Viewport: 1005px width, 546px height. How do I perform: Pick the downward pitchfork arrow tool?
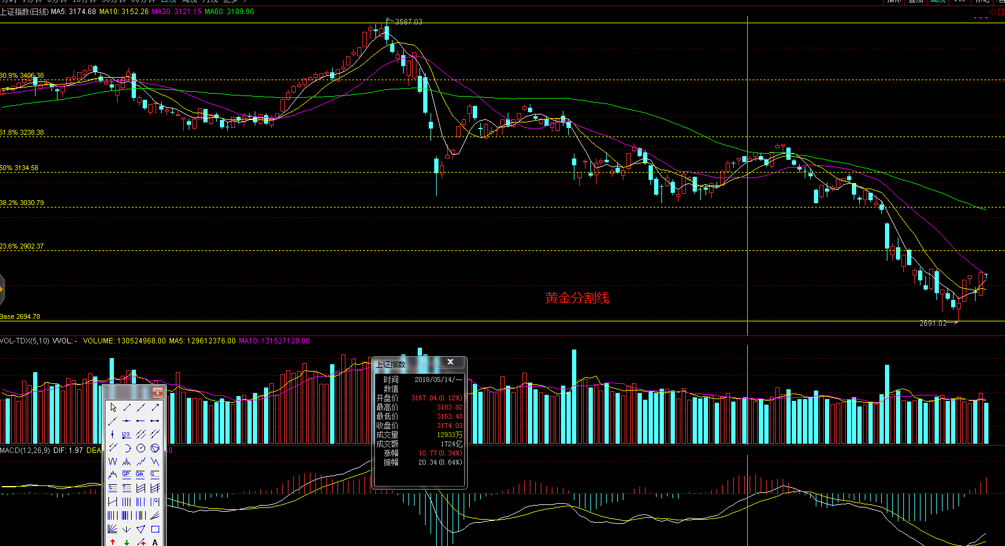pyautogui.click(x=127, y=529)
